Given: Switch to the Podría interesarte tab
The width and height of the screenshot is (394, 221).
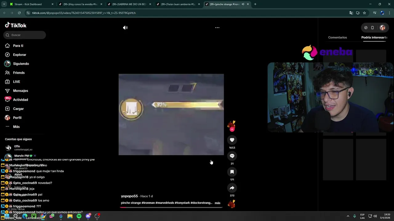Looking at the screenshot, I should (x=374, y=37).
